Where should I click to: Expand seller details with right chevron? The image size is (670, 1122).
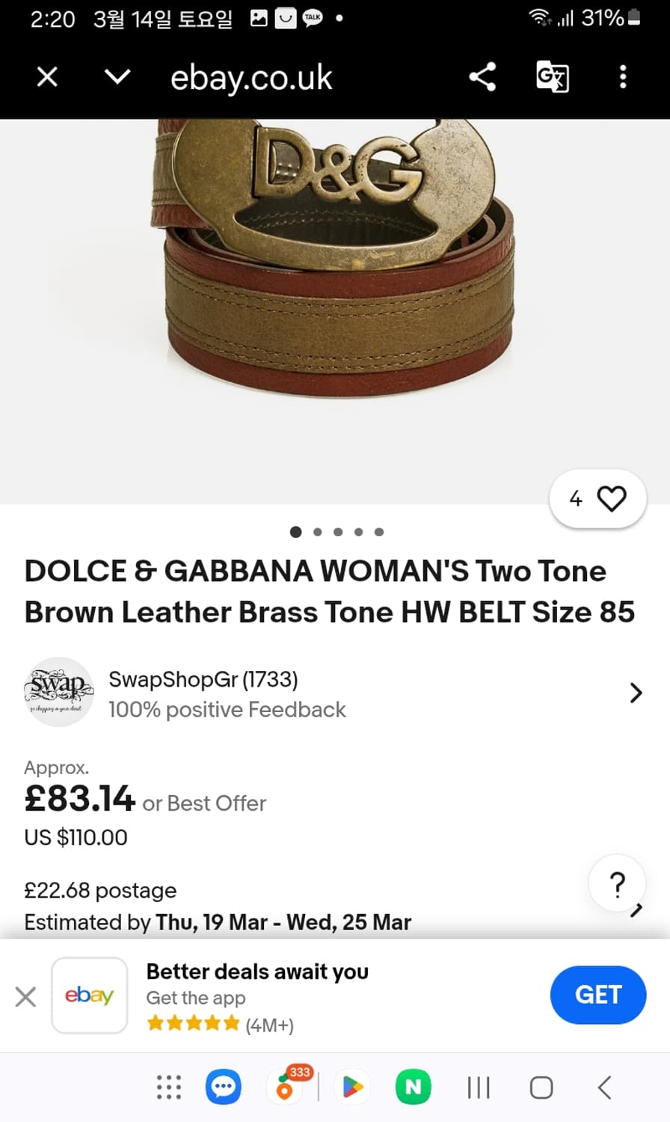pyautogui.click(x=636, y=693)
